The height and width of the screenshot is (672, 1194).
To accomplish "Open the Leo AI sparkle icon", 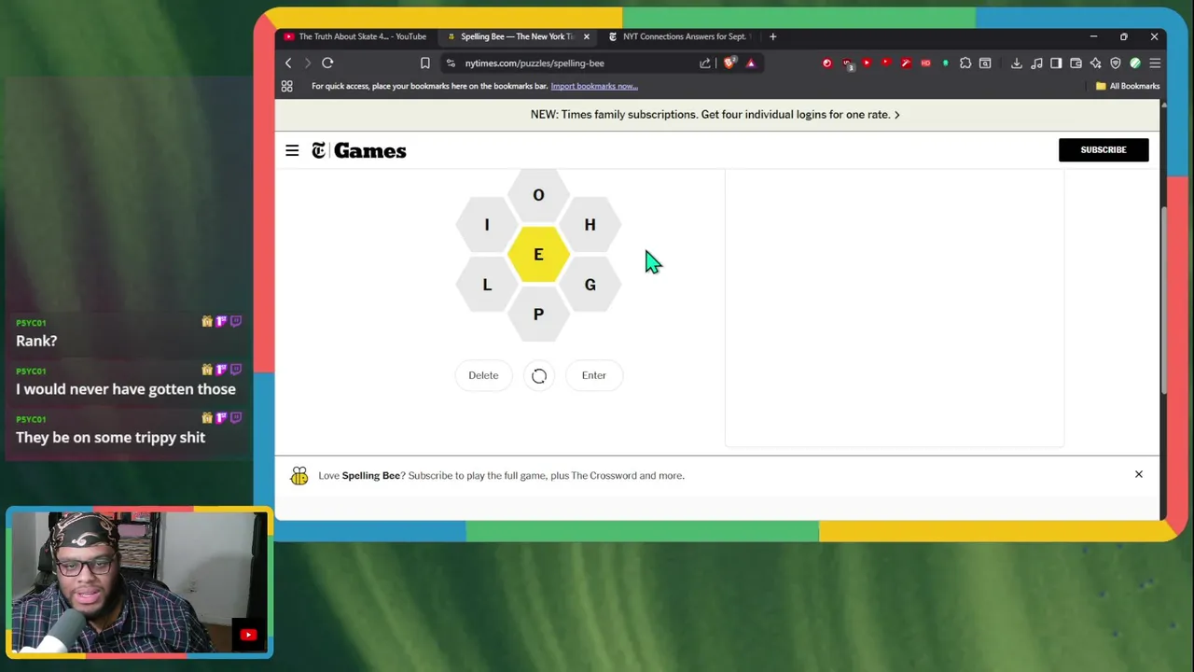I will [x=1095, y=63].
